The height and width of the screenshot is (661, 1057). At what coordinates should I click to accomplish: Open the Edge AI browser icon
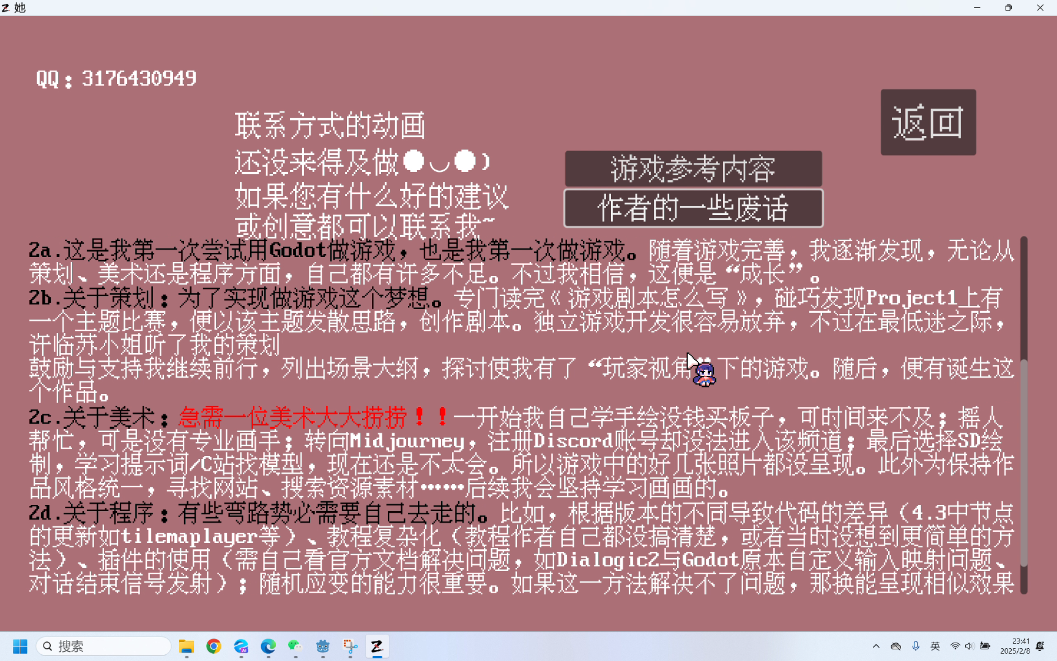(241, 646)
